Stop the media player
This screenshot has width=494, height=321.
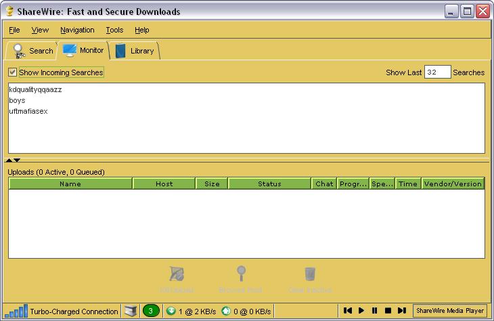pos(388,311)
